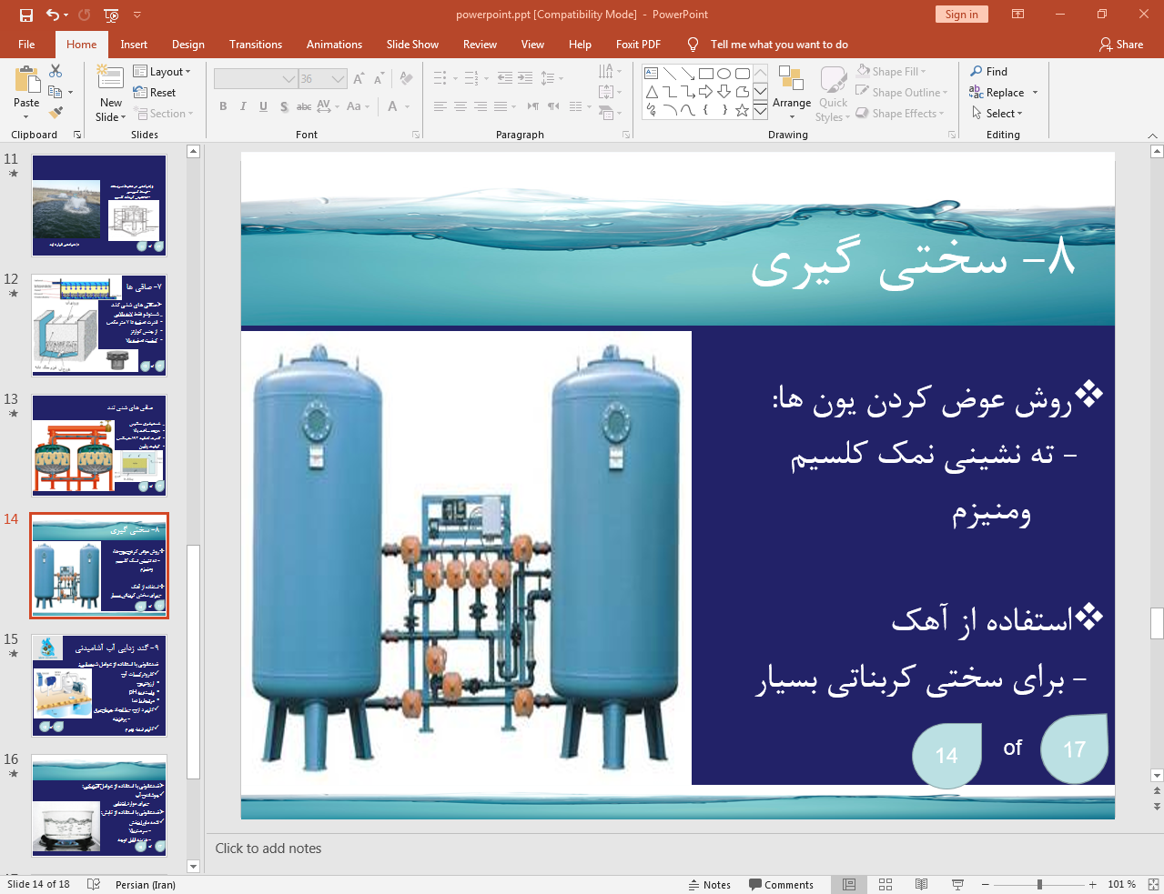1164x894 pixels.
Task: Undo the last action
Action: tap(53, 15)
